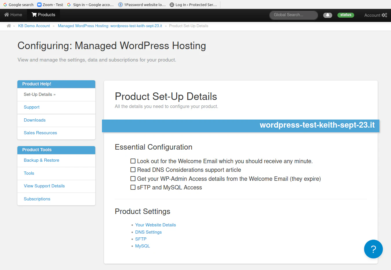Screen dimensions: 391x270
Task: Click the wordpress-test-keith-sept-23.it domain banner
Action: point(240,126)
